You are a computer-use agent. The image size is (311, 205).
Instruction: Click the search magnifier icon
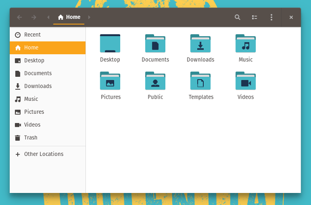(x=237, y=17)
